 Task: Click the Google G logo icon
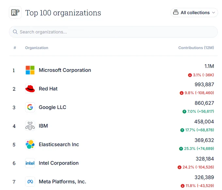point(30,107)
